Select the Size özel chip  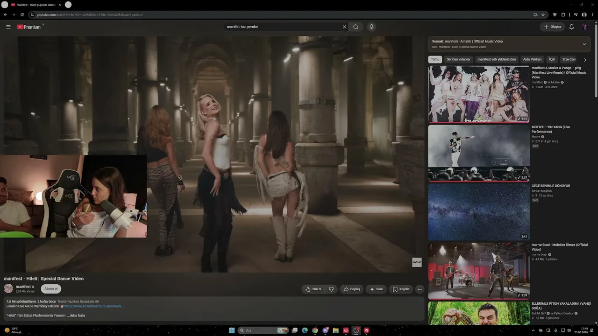coord(569,60)
